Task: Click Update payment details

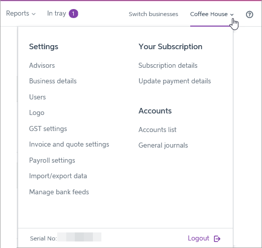Action: point(175,81)
